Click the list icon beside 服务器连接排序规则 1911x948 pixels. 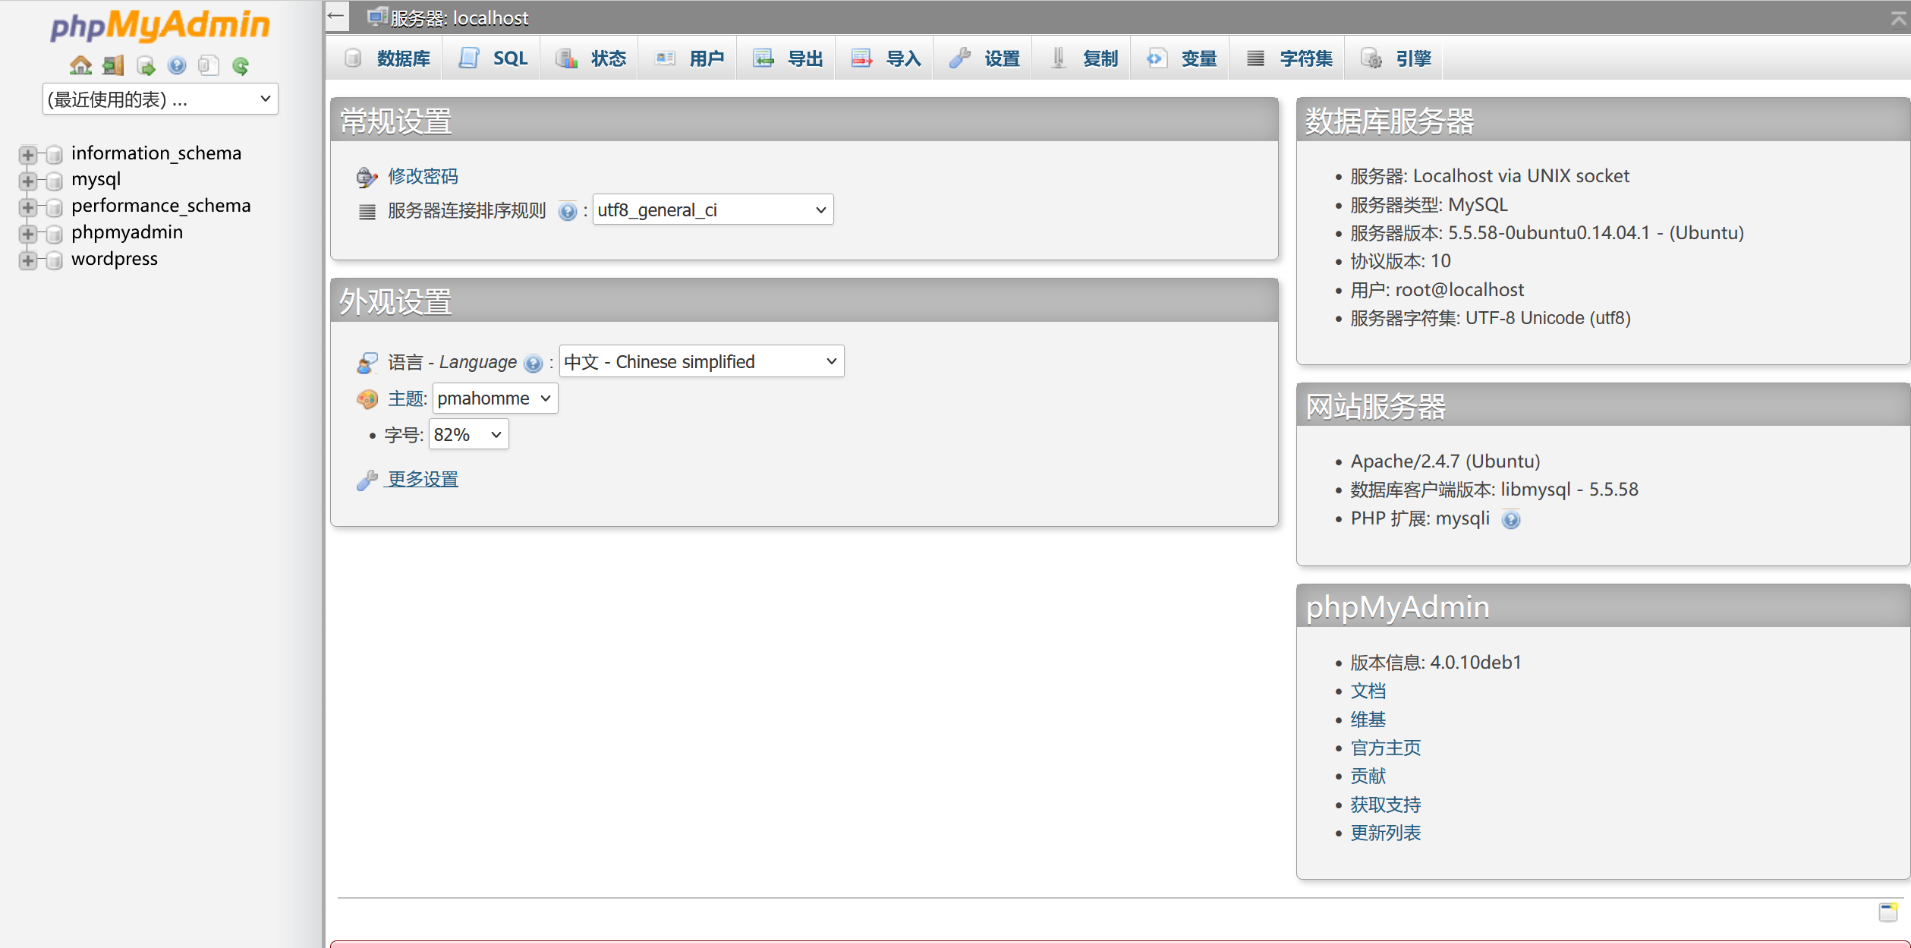point(367,212)
